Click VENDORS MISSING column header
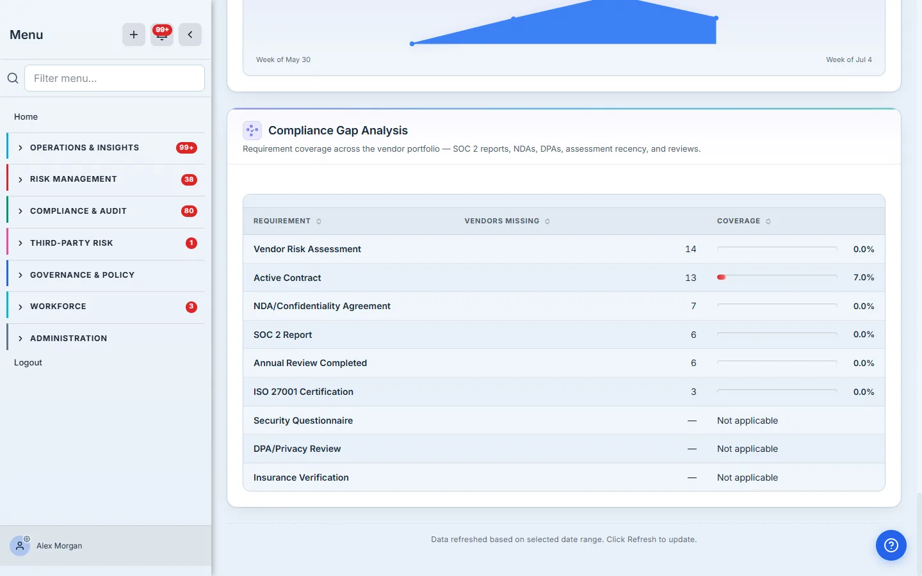This screenshot has width=922, height=576. click(502, 221)
